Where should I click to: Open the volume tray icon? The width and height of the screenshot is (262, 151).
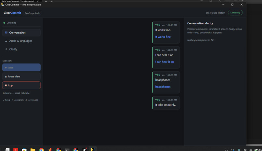[251, 150]
